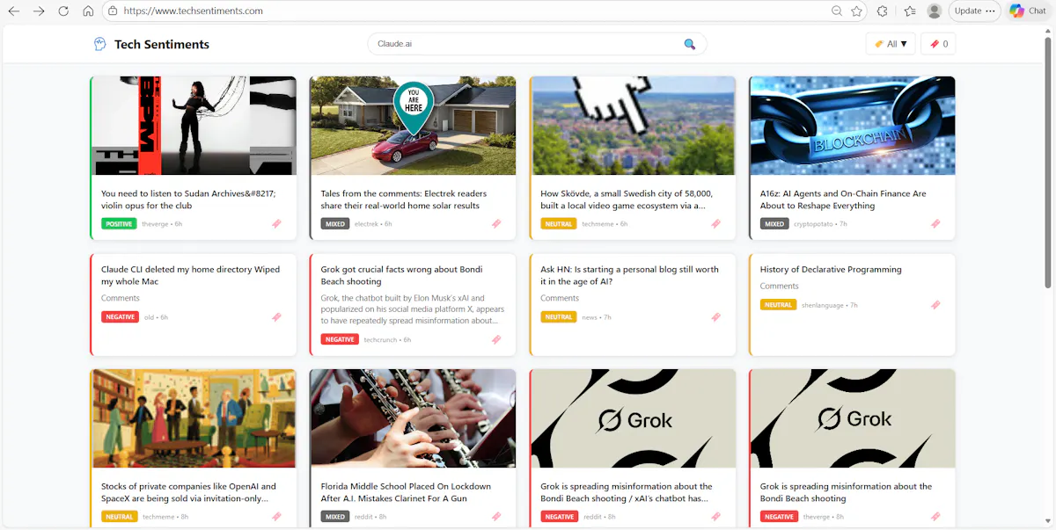Pin the Sudan Archives article
Viewport: 1056px width, 530px height.
click(x=276, y=224)
